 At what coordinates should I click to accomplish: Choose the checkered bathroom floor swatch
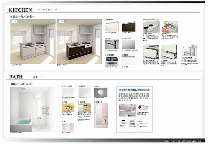tap(68, 127)
